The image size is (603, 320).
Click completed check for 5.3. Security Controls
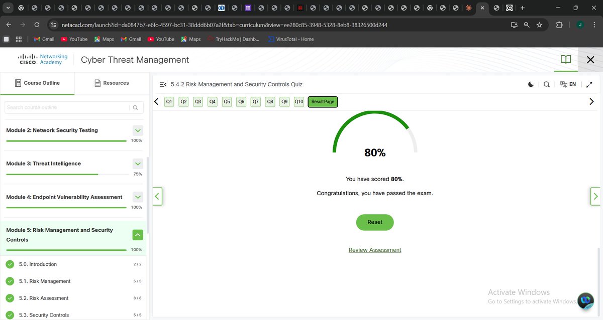(10, 315)
